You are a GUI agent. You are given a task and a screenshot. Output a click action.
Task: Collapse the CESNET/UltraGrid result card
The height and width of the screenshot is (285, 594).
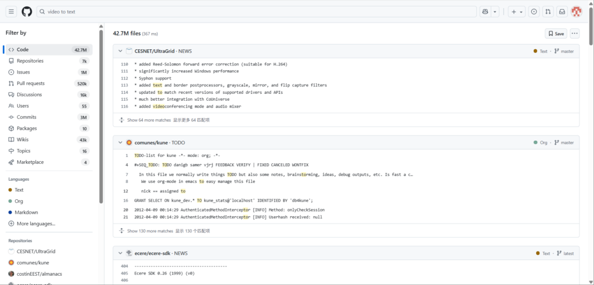pyautogui.click(x=121, y=51)
